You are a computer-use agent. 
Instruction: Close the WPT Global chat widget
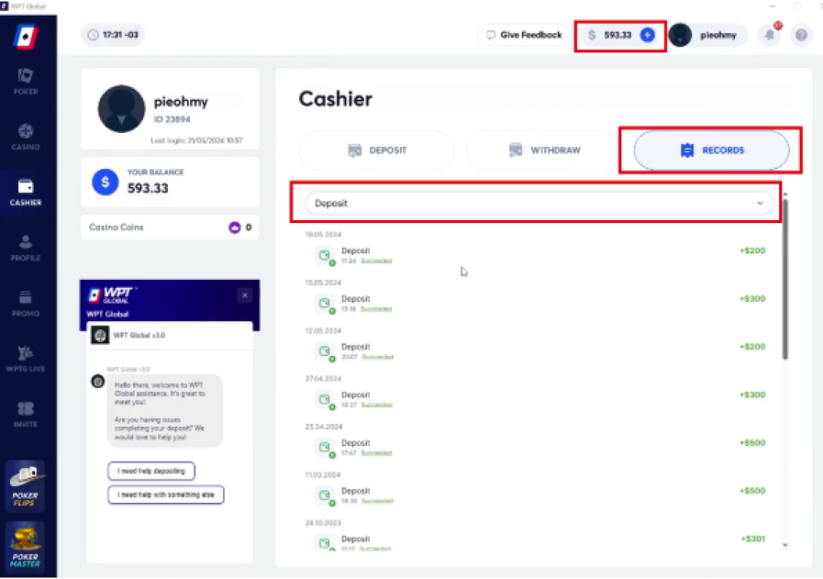click(245, 295)
